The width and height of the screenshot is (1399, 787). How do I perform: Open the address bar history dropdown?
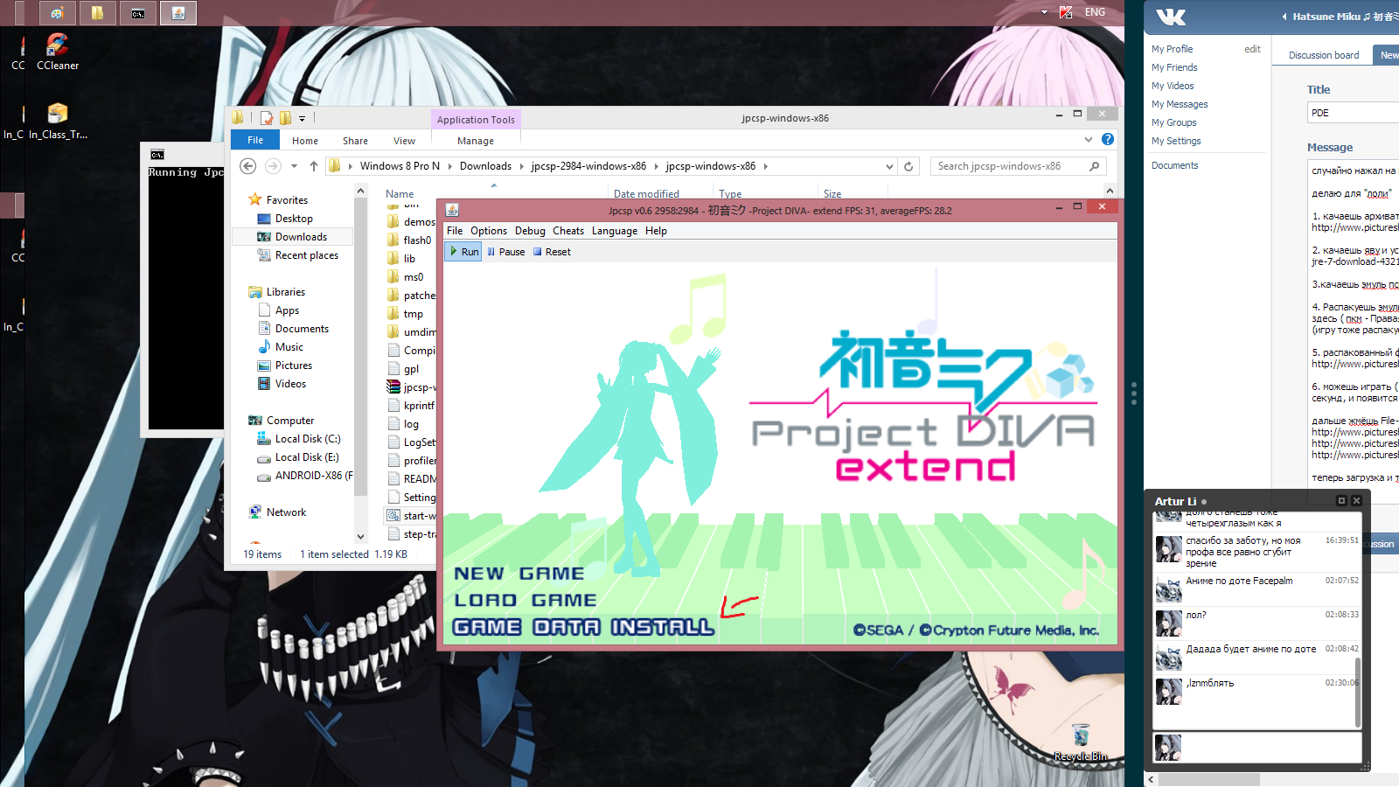pyautogui.click(x=889, y=166)
